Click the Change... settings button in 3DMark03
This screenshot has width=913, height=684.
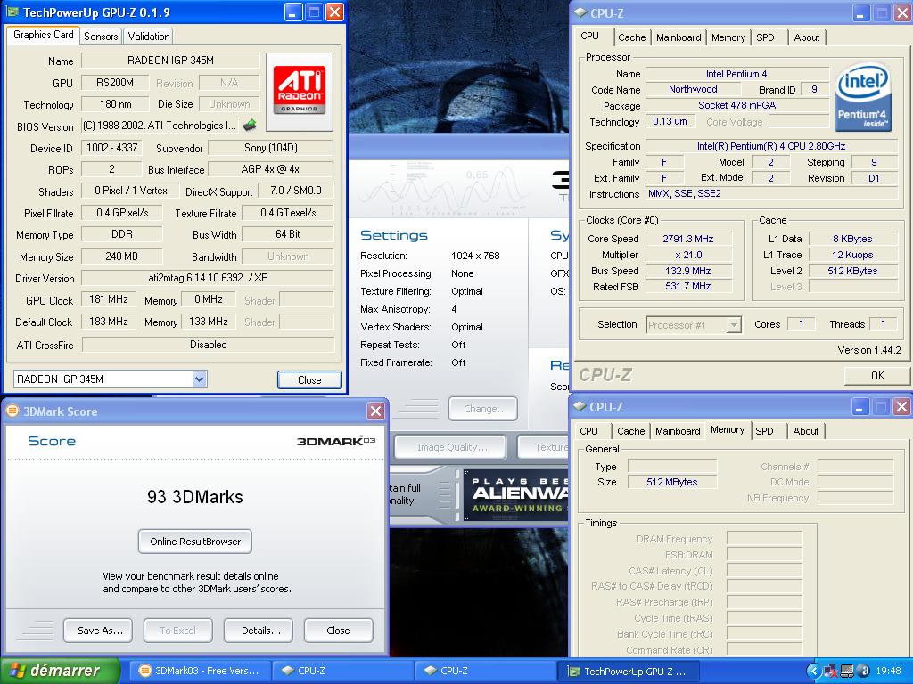point(483,409)
